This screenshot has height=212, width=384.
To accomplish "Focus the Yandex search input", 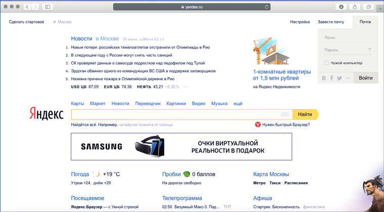I will click(x=182, y=115).
